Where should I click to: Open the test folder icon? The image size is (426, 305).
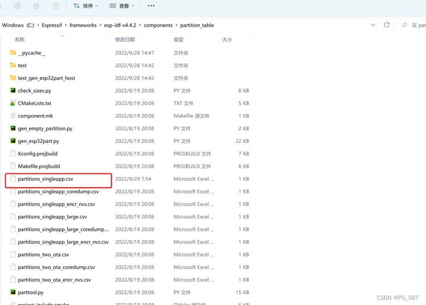point(12,65)
